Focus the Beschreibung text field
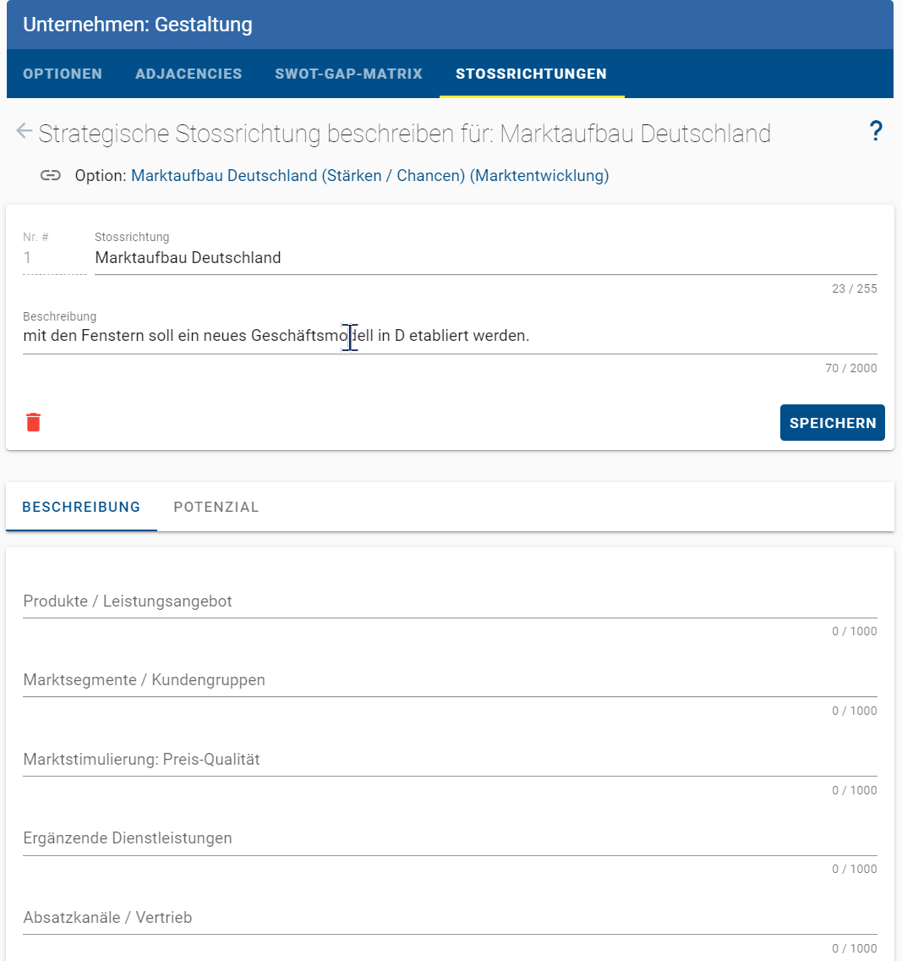The image size is (902, 961). (450, 336)
